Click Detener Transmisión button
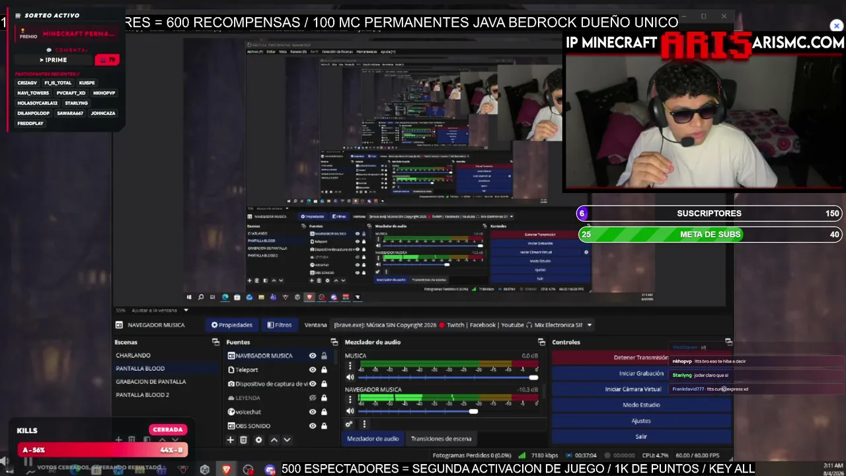The height and width of the screenshot is (476, 846). tap(641, 357)
